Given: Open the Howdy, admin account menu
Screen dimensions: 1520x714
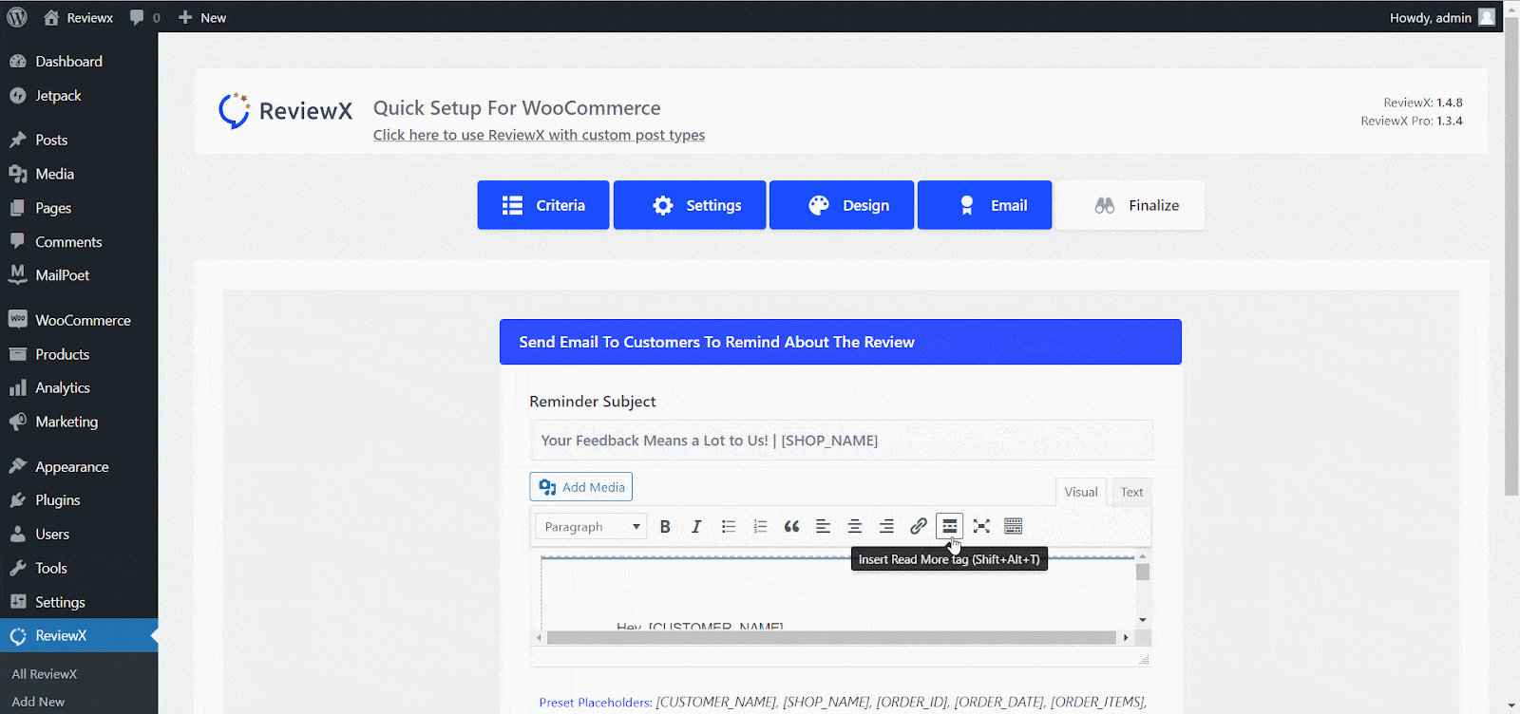Looking at the screenshot, I should [1440, 17].
